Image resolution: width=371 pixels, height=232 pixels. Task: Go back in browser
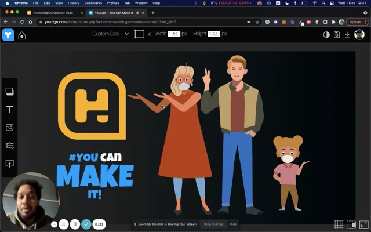click(x=6, y=22)
